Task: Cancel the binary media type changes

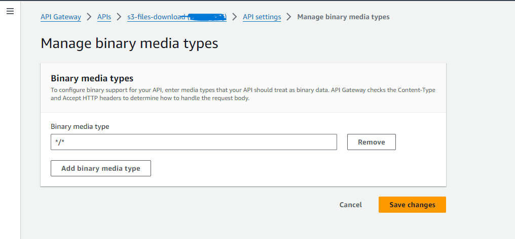Action: pyautogui.click(x=350, y=205)
